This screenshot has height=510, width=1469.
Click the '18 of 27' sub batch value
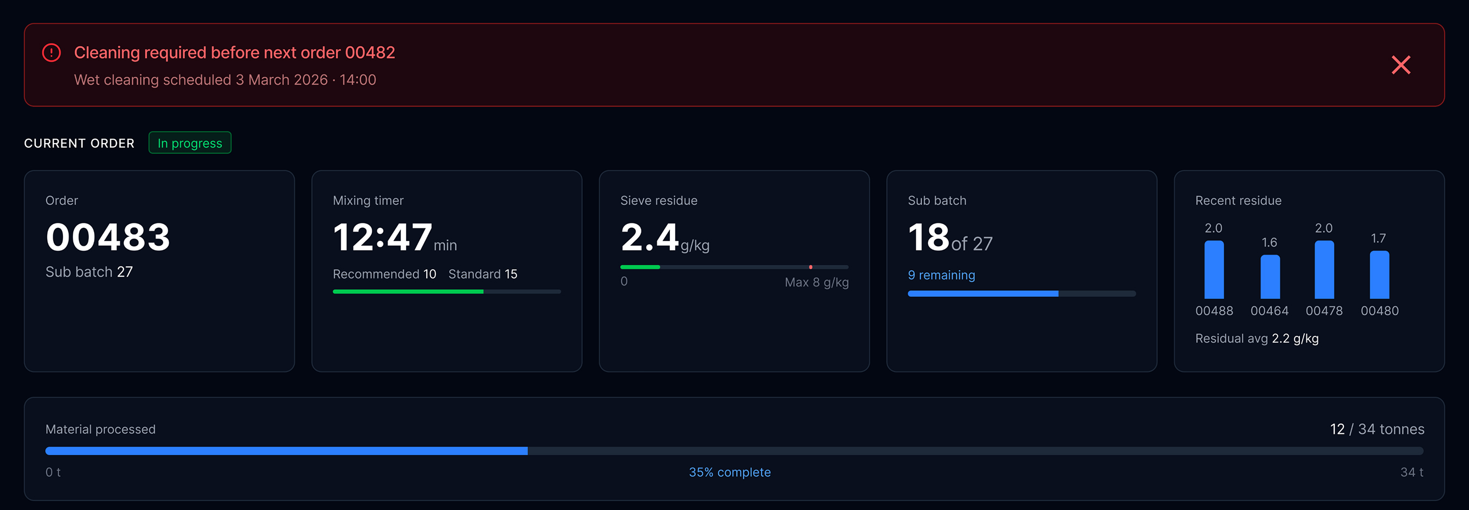[x=950, y=238]
